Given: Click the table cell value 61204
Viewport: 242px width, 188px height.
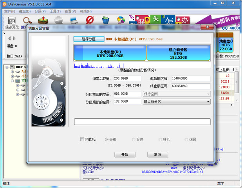Looking at the screenshot, I should pos(225,92).
